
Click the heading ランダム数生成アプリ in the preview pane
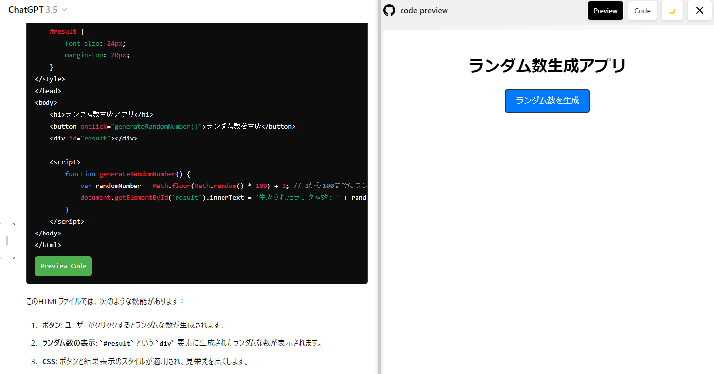547,65
